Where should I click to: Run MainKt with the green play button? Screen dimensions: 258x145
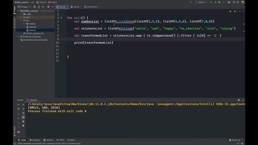click(x=211, y=2)
